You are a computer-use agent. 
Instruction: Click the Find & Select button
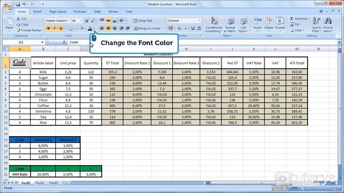(x=328, y=25)
